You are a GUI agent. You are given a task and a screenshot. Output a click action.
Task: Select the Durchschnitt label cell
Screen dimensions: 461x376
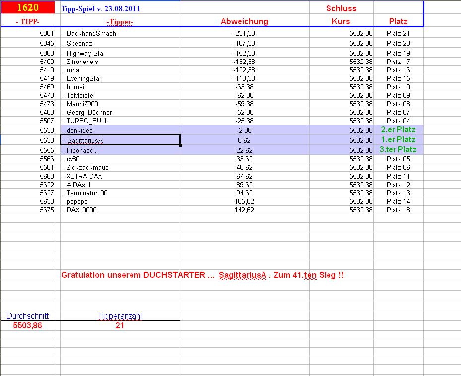coord(28,316)
